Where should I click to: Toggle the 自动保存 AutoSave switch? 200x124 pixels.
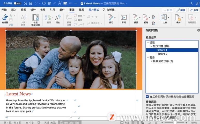point(17,3)
